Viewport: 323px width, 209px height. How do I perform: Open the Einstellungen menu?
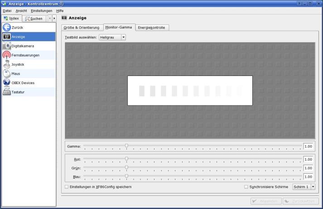41,10
